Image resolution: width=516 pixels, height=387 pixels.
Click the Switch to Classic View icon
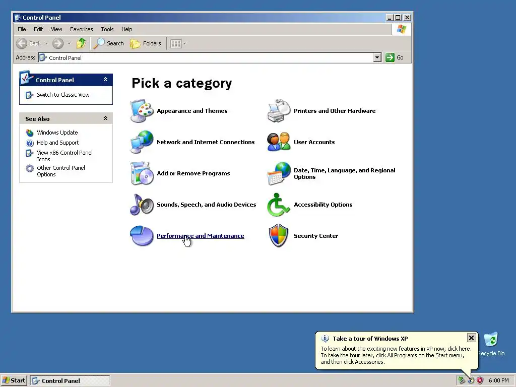click(29, 95)
